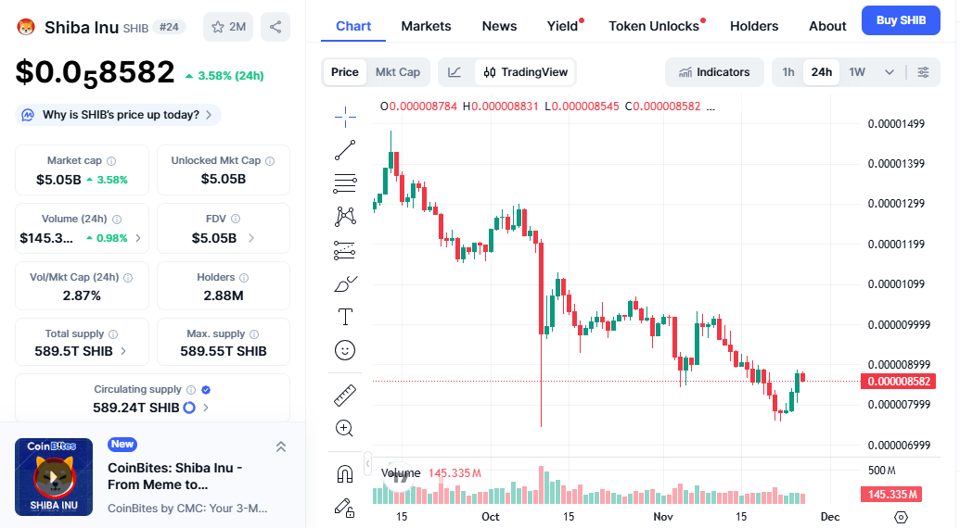Screen dimensions: 960x528
Task: Play the CoinBites Shiba Inu video thumbnail
Action: click(54, 477)
